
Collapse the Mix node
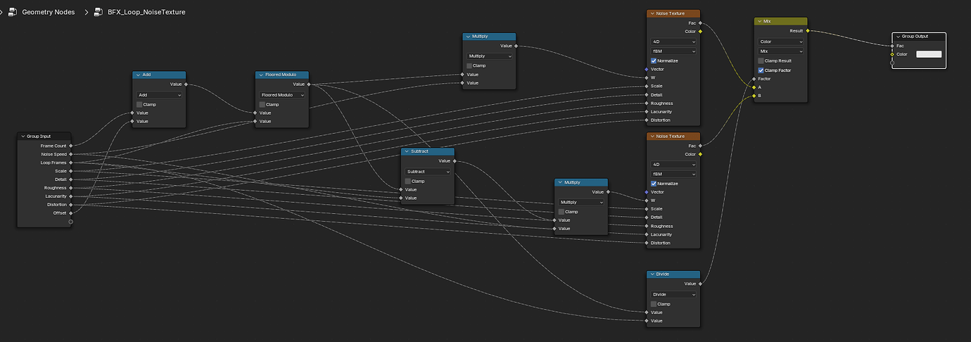click(x=761, y=21)
